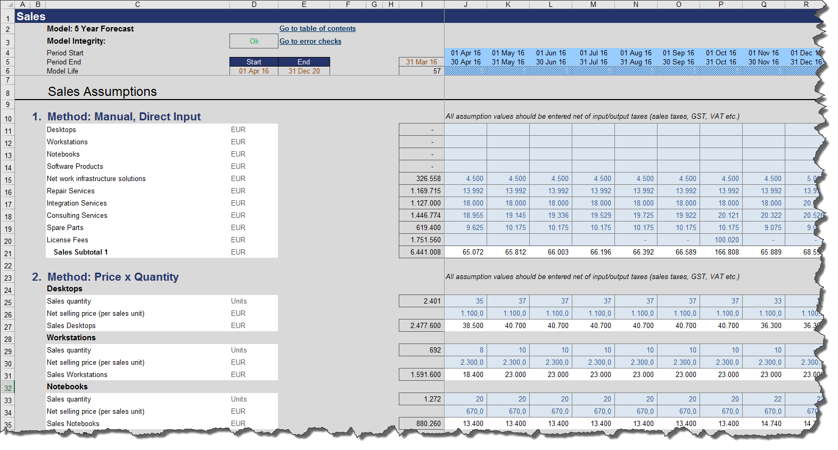Select the Model Integrity 'Ok' status cell
Image resolution: width=838 pixels, height=450 pixels.
click(254, 41)
